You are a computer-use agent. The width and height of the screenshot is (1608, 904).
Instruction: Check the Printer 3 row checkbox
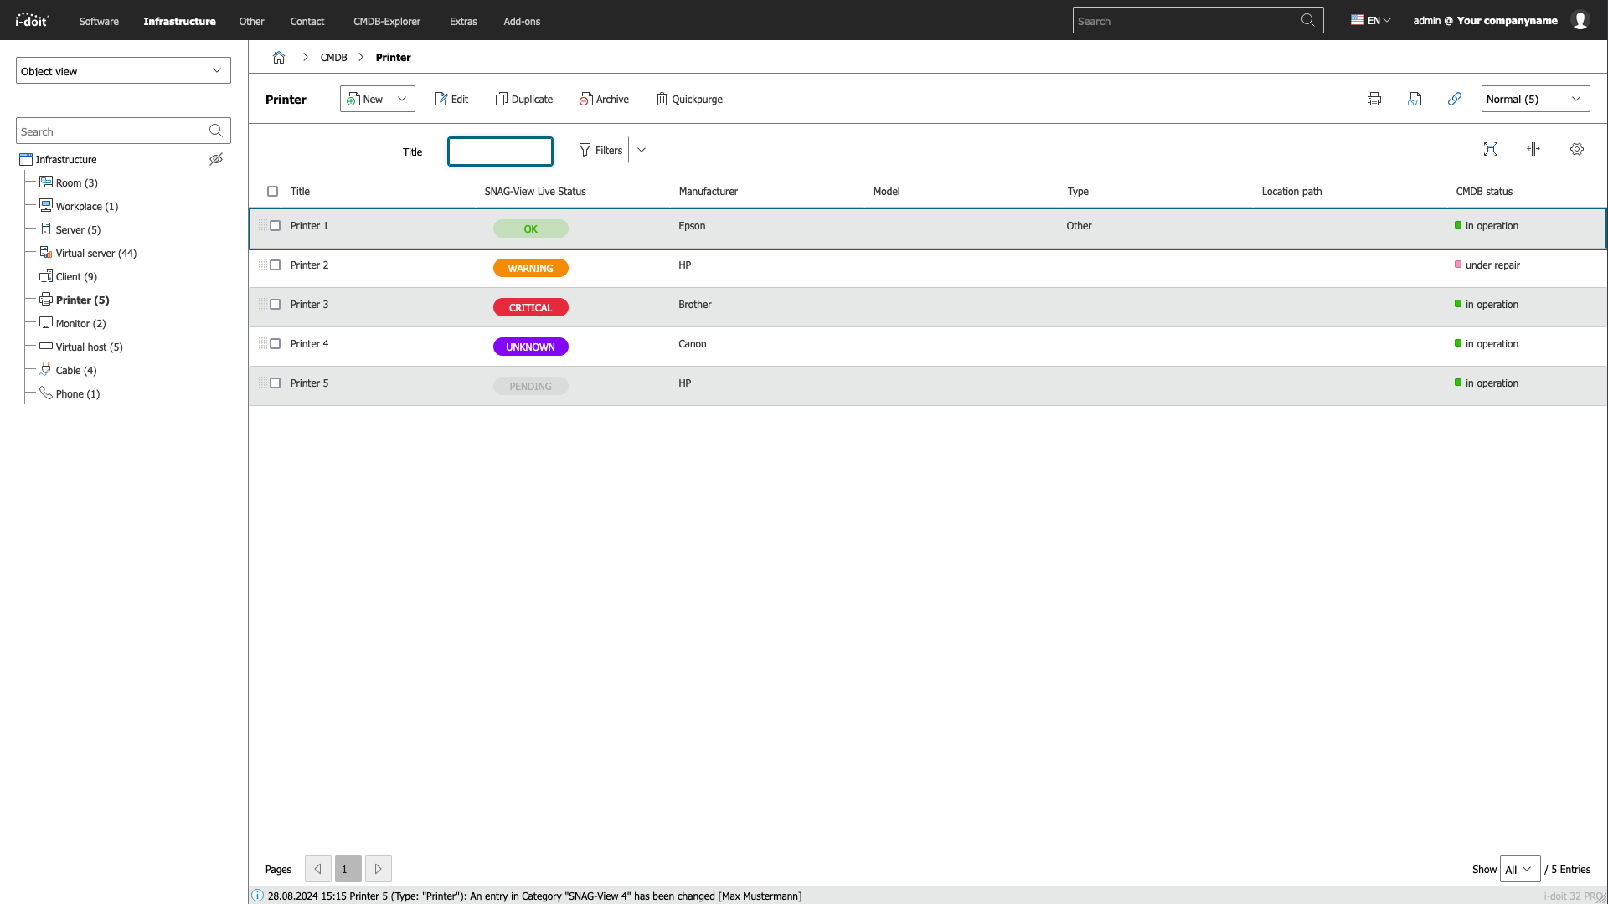click(275, 305)
